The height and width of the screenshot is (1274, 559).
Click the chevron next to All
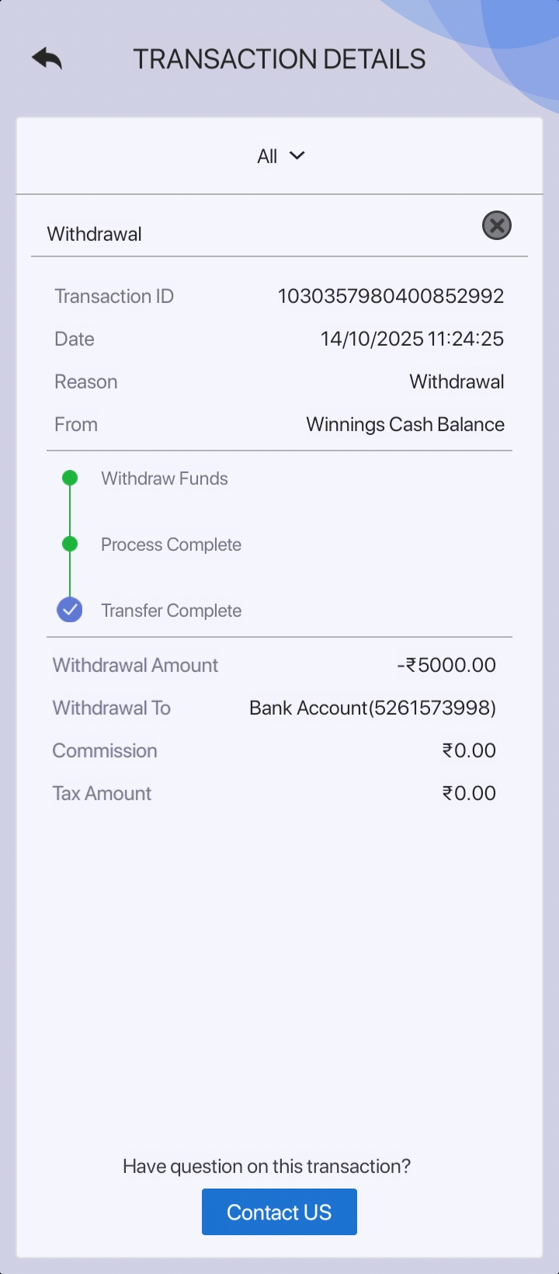(x=297, y=156)
